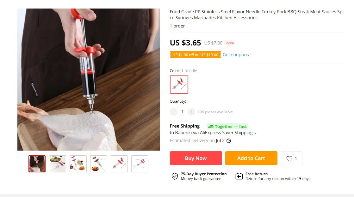Select the sixth thumbnail showing syringe dimensions

tap(140, 164)
